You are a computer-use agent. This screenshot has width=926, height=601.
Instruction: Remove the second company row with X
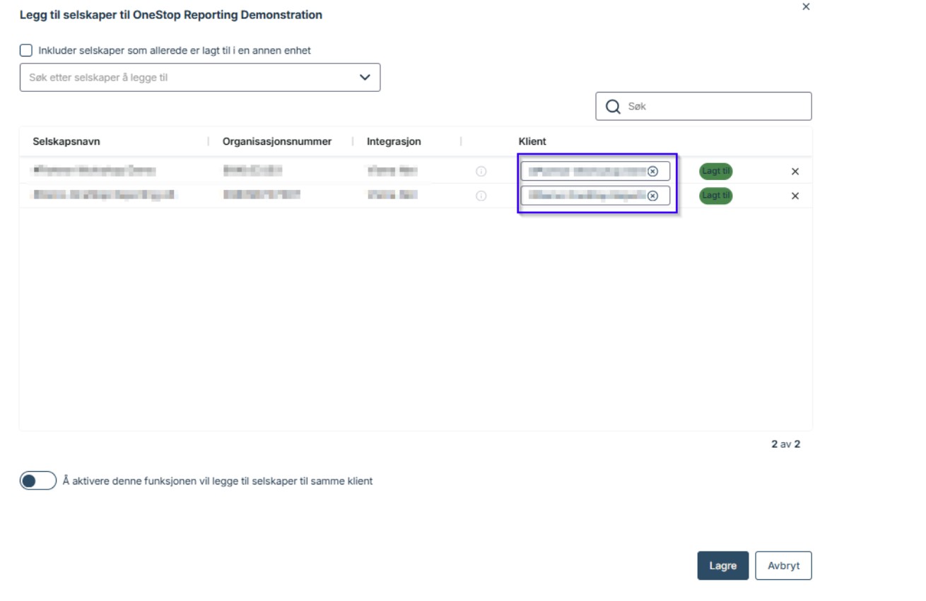click(795, 196)
